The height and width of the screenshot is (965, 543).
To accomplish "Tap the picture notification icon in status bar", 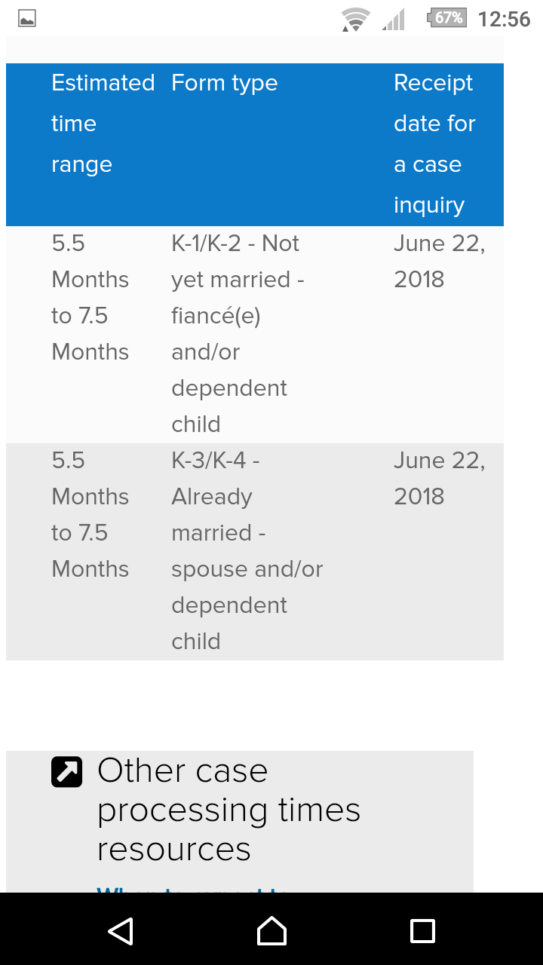I will [x=27, y=19].
